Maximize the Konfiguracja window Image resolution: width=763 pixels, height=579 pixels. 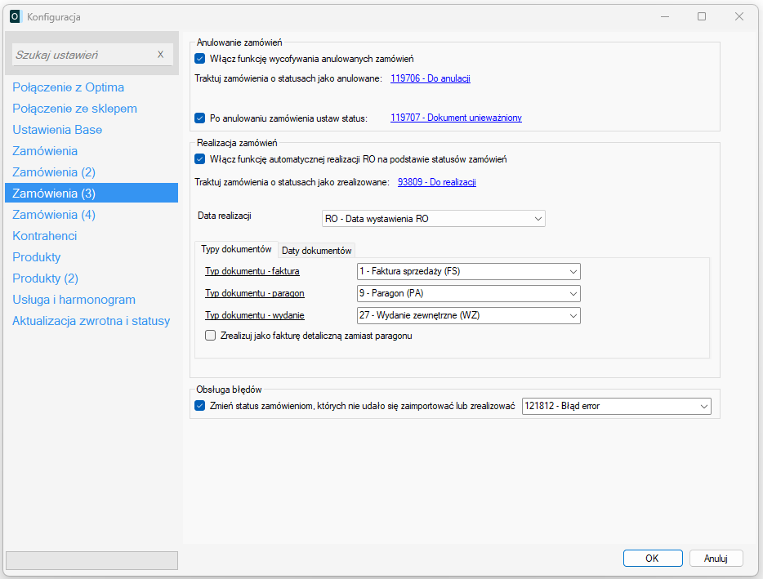click(701, 16)
